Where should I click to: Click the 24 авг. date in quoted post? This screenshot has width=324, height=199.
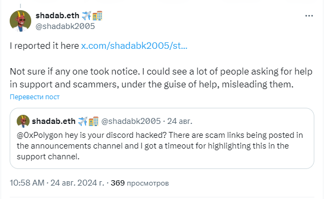[x=180, y=121]
